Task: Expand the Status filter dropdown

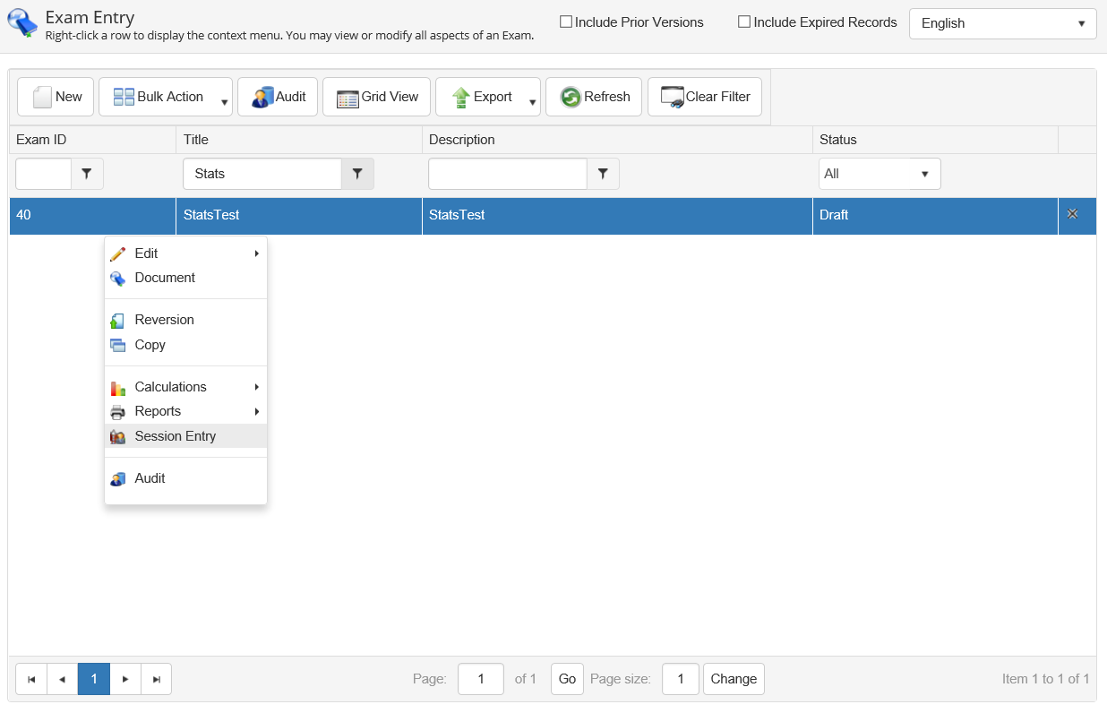Action: (924, 174)
